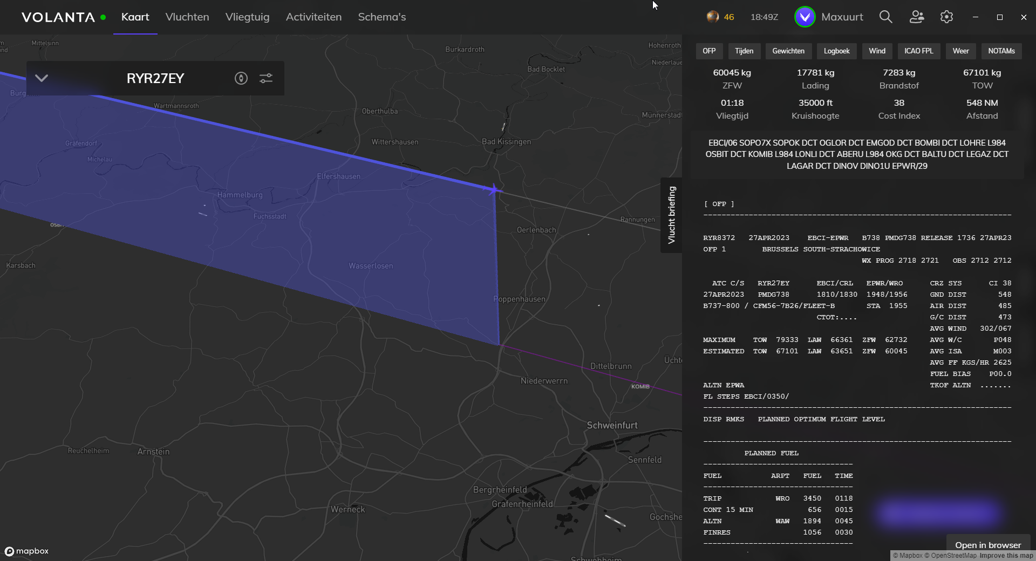
Task: Click the globe level 46 icon
Action: (713, 17)
